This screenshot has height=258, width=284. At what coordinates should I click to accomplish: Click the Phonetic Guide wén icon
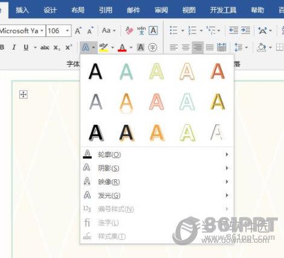point(141,30)
